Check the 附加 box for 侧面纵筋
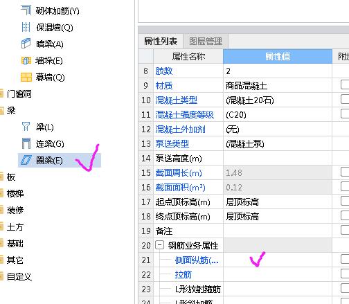 345,259
